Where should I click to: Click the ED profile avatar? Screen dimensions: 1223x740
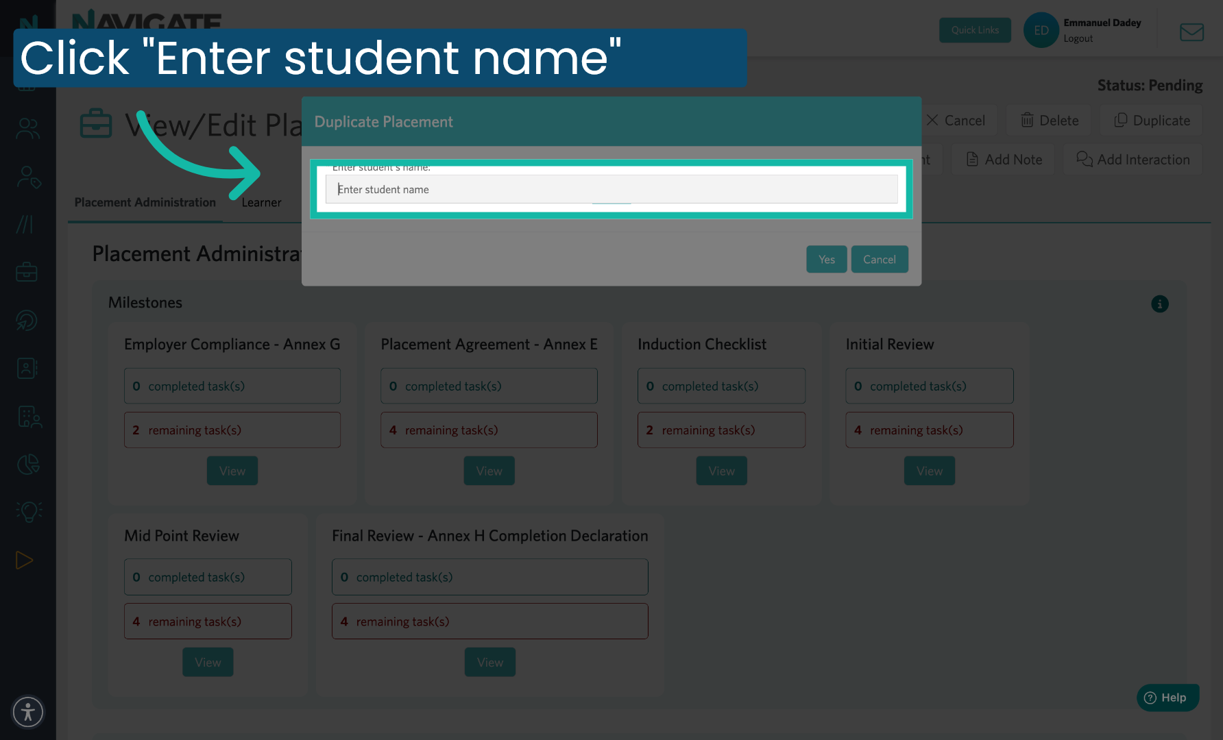tap(1041, 30)
